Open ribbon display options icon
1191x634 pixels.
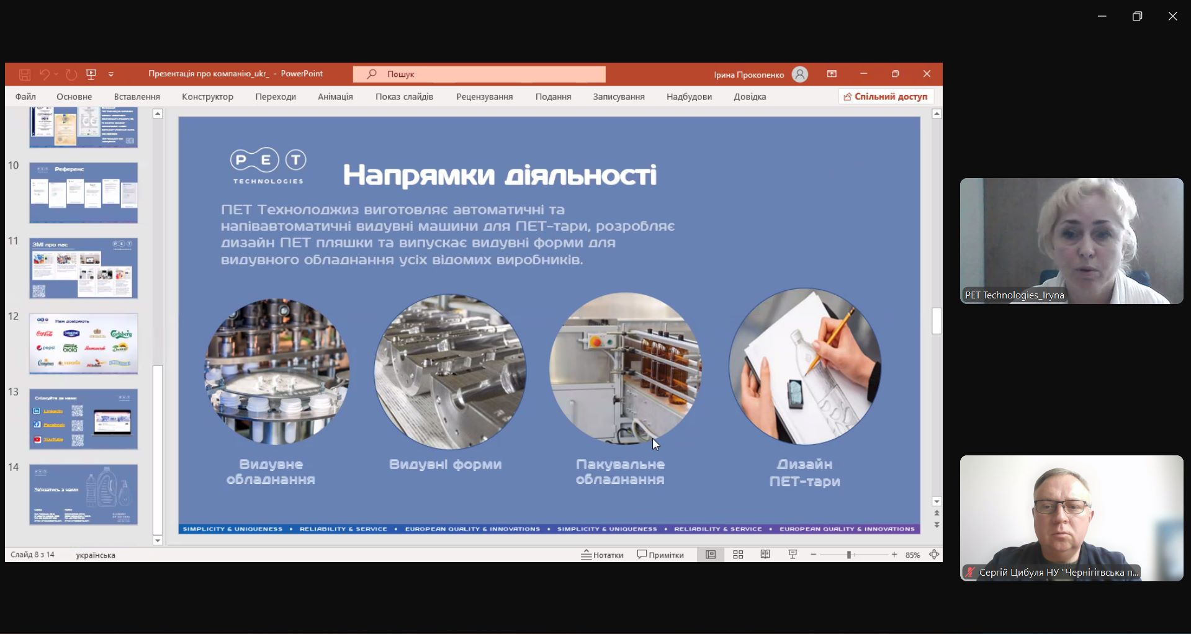click(832, 74)
